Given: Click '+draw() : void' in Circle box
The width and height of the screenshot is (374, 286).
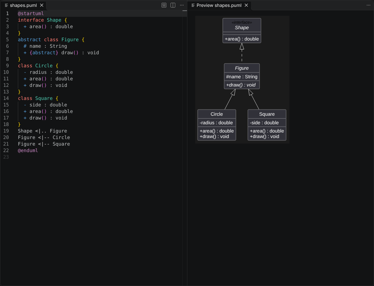Looking at the screenshot, I should click(x=214, y=137).
